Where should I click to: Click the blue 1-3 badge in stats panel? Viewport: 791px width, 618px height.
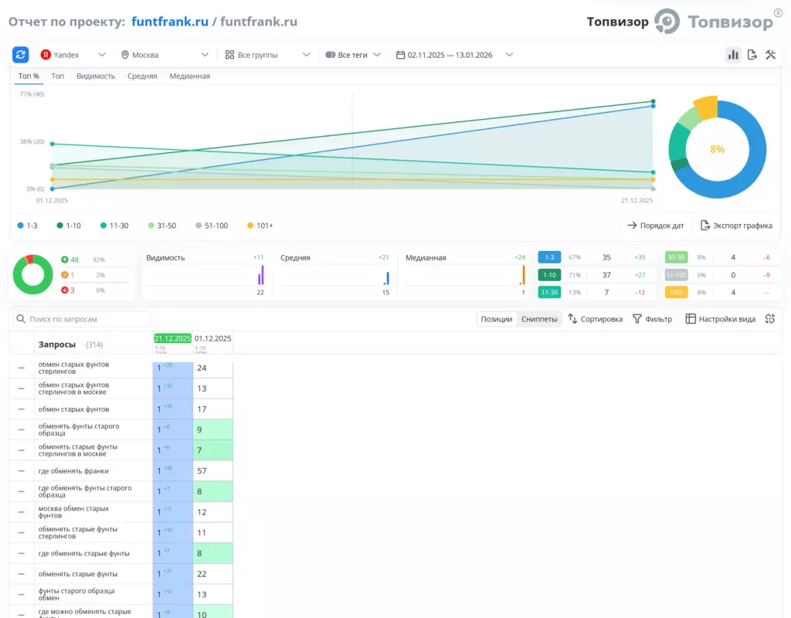click(x=549, y=257)
